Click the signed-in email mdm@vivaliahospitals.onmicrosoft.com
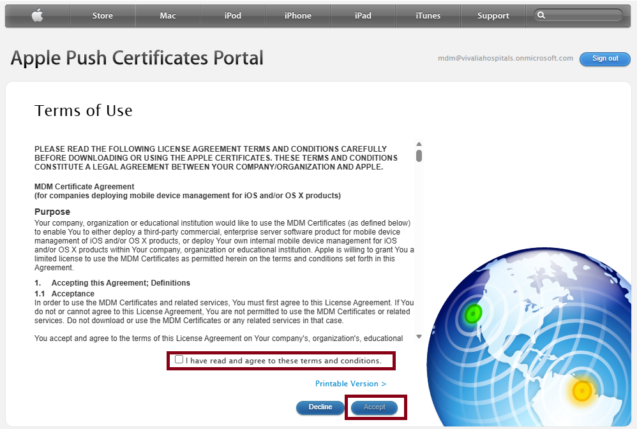This screenshot has height=429, width=637. coord(506,58)
